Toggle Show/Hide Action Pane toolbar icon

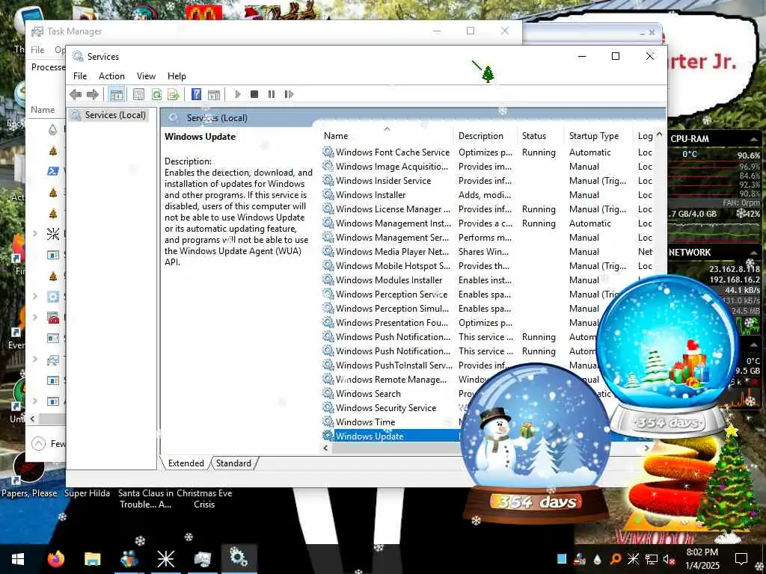214,94
